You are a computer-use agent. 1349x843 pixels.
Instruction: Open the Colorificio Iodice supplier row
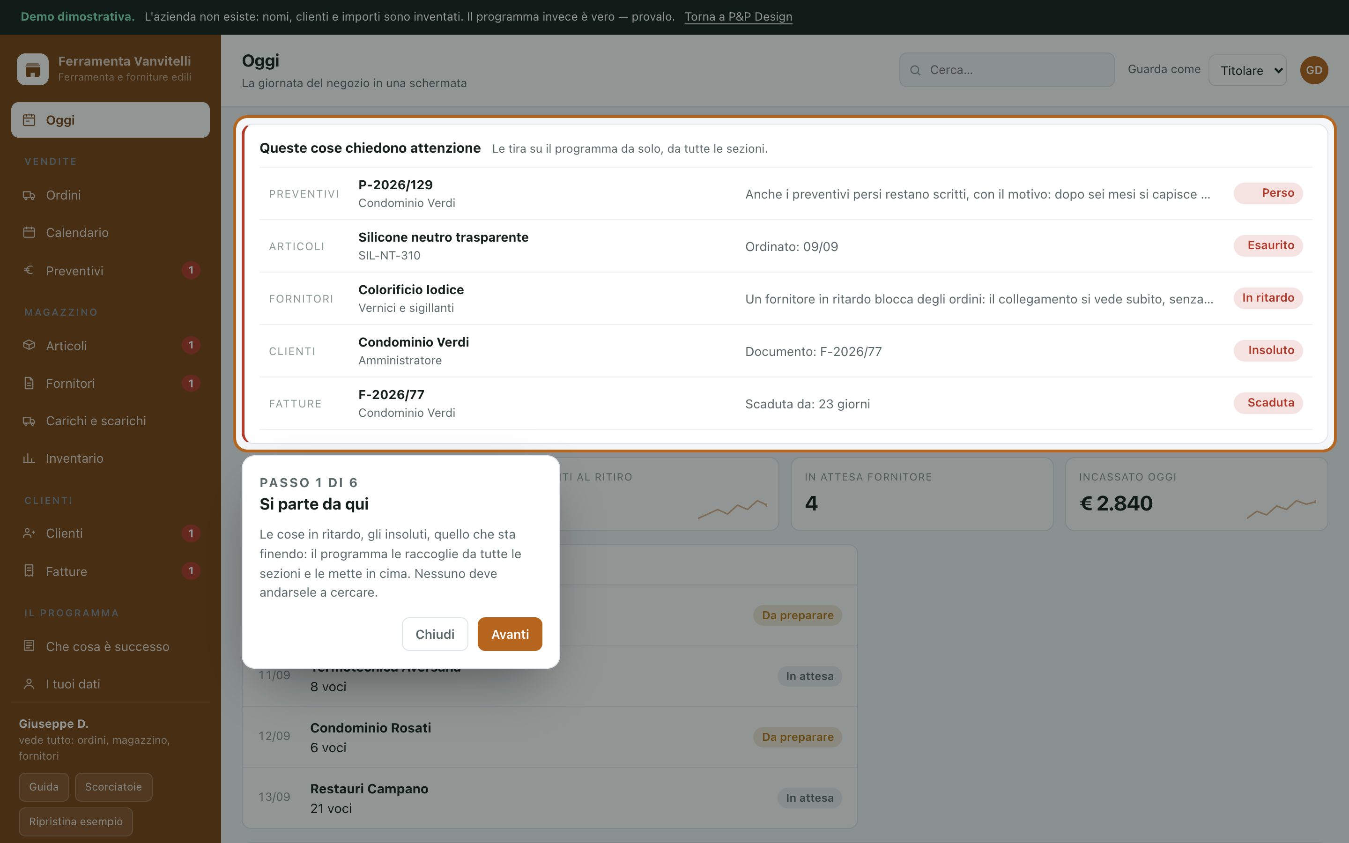point(786,298)
